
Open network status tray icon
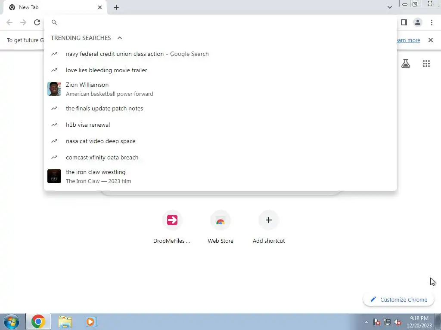click(387, 322)
